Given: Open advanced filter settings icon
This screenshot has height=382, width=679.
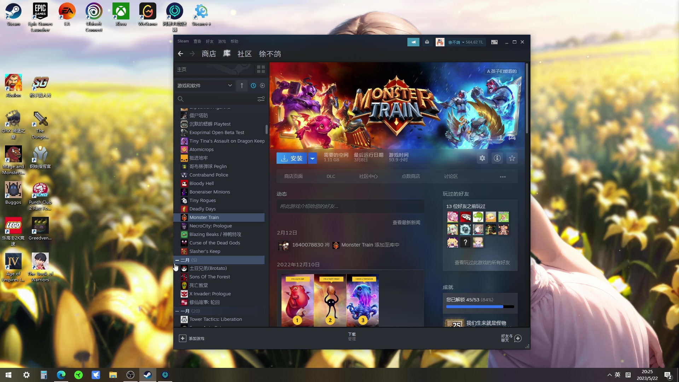Looking at the screenshot, I should point(261,99).
